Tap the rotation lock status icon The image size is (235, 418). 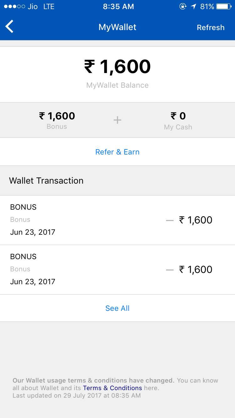click(x=183, y=7)
